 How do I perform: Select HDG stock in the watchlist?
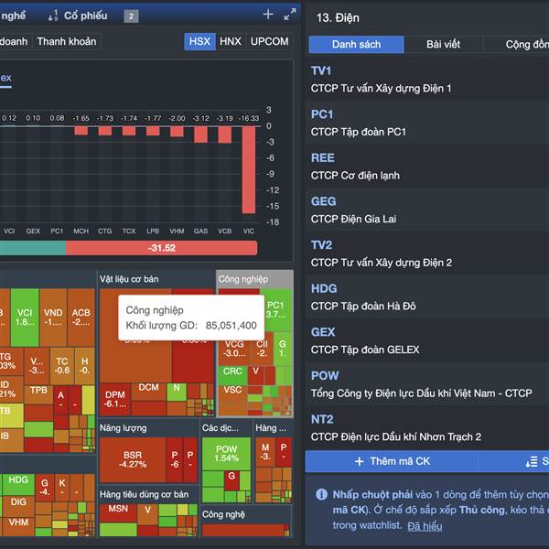[x=427, y=297]
